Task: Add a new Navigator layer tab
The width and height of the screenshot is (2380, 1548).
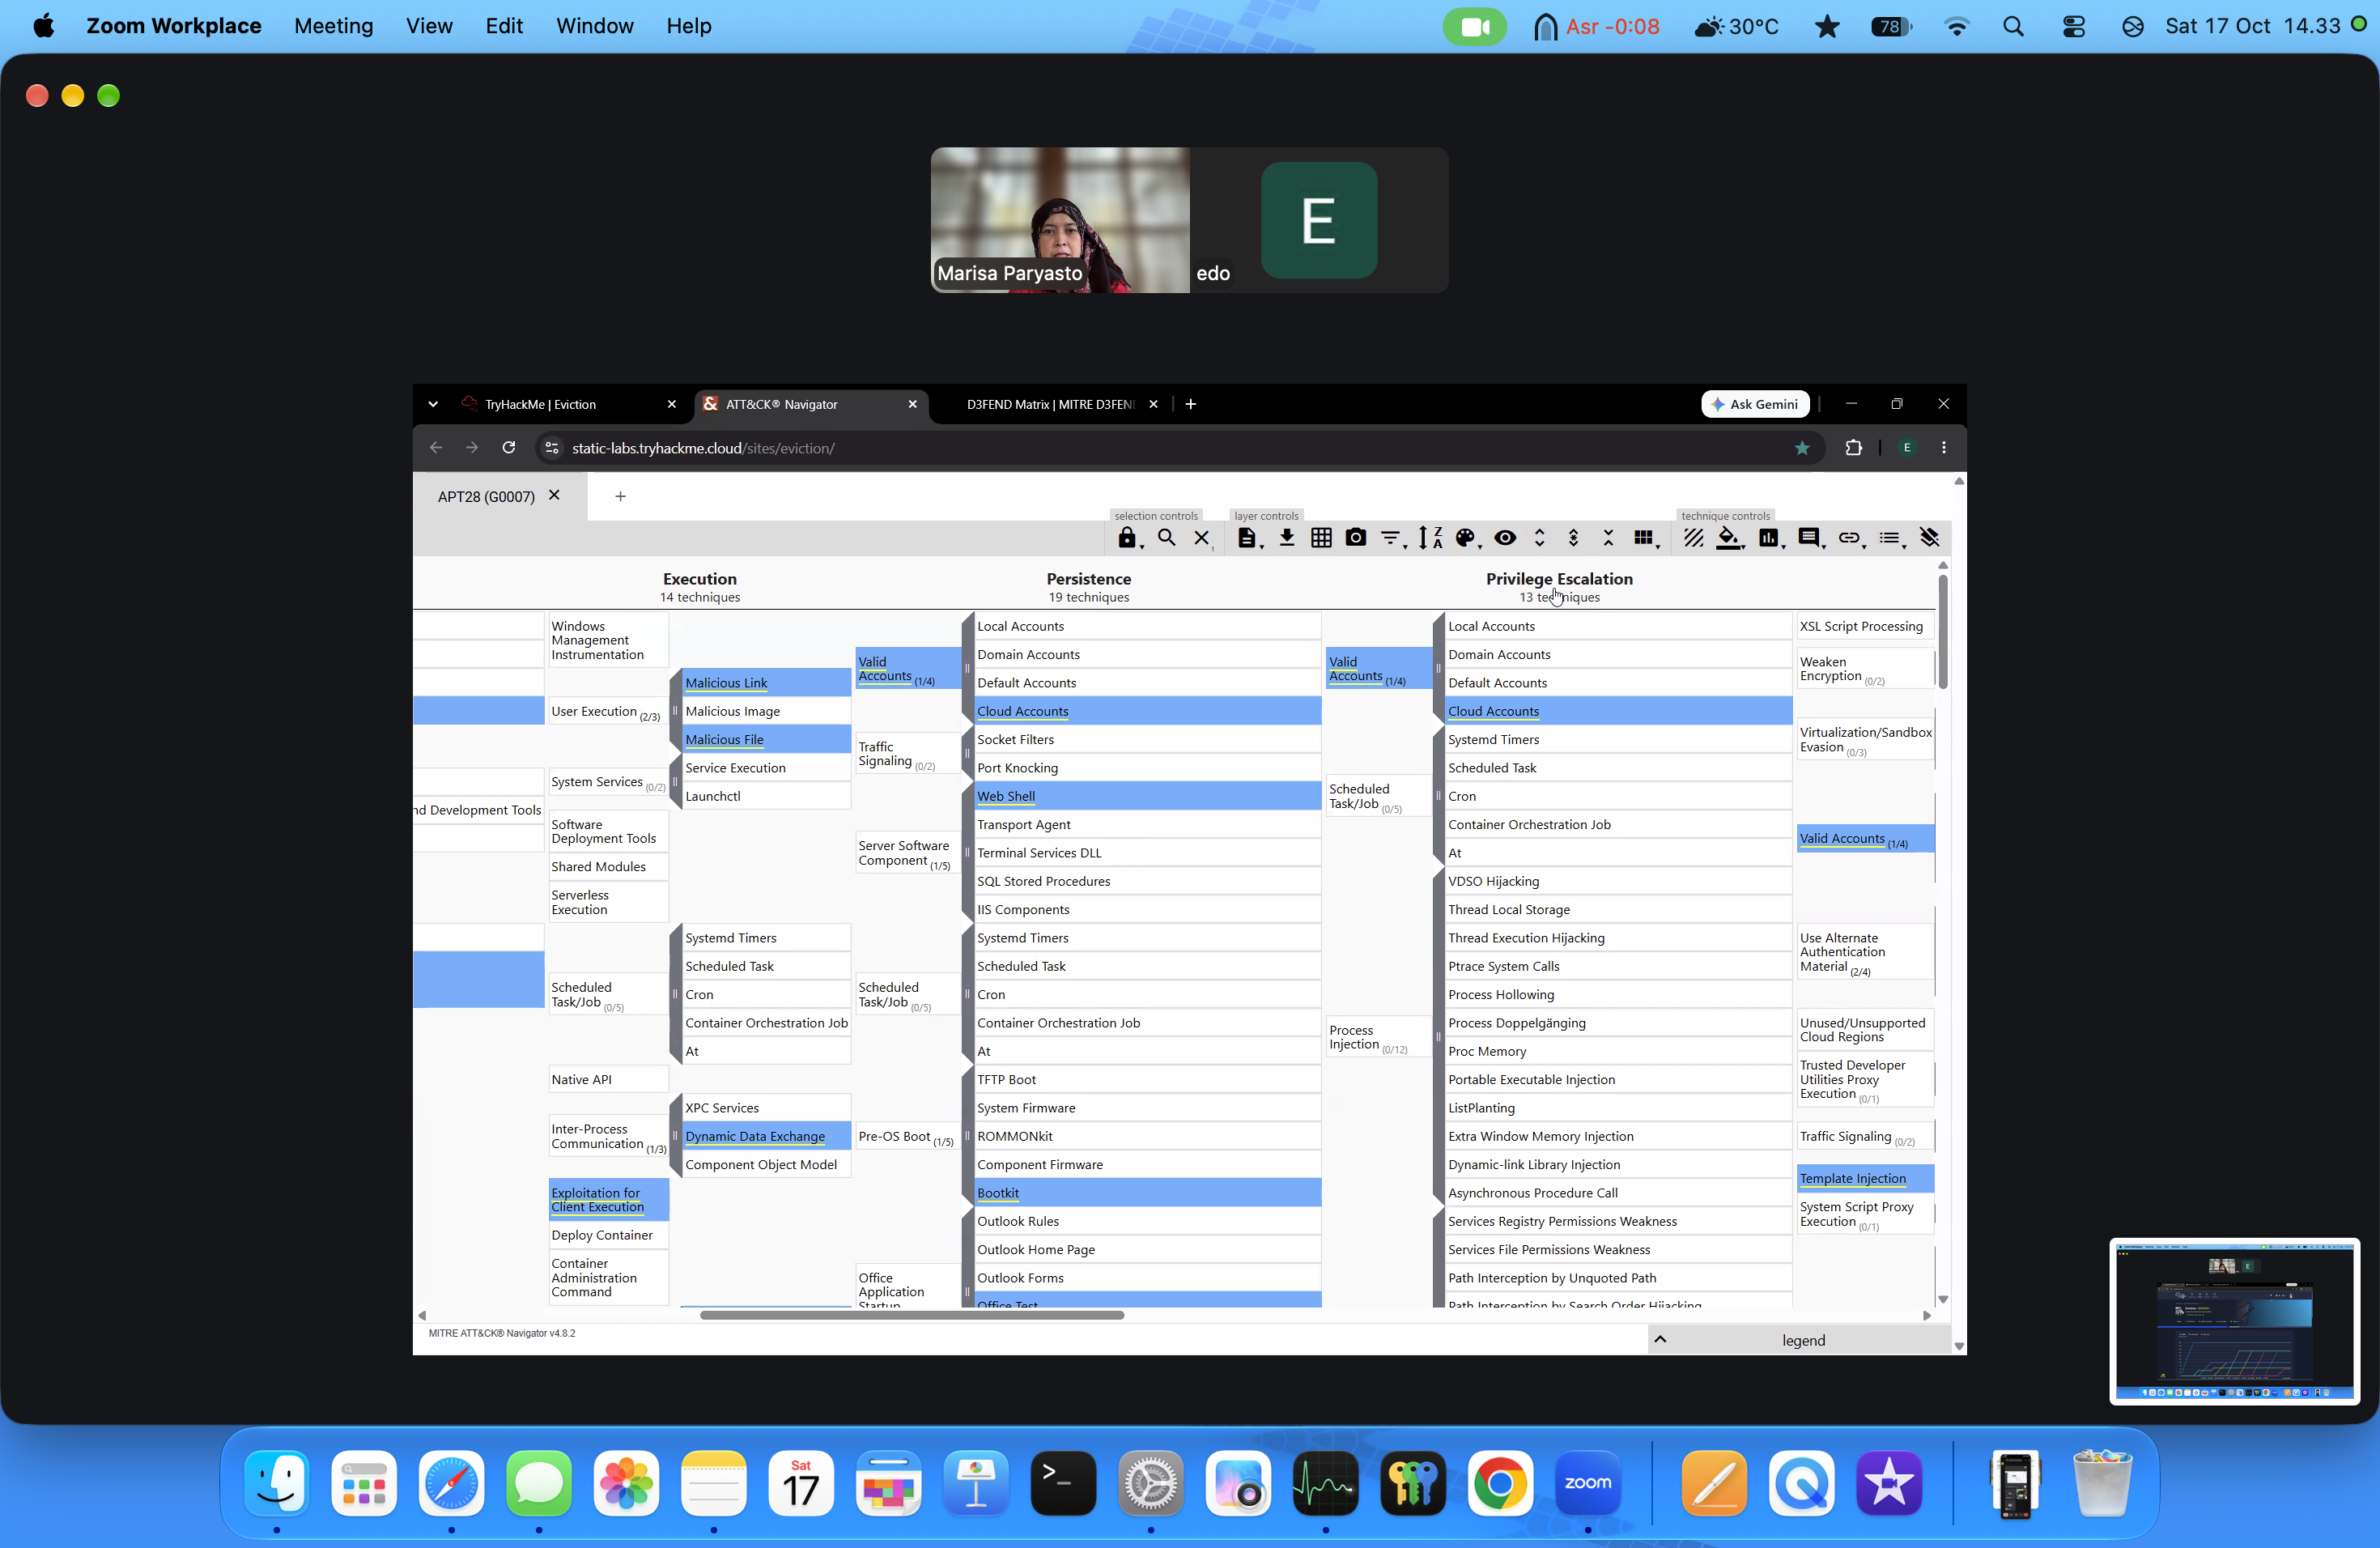Action: pos(620,497)
